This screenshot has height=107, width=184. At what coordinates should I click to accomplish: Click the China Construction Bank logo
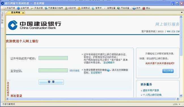[x=35, y=25]
